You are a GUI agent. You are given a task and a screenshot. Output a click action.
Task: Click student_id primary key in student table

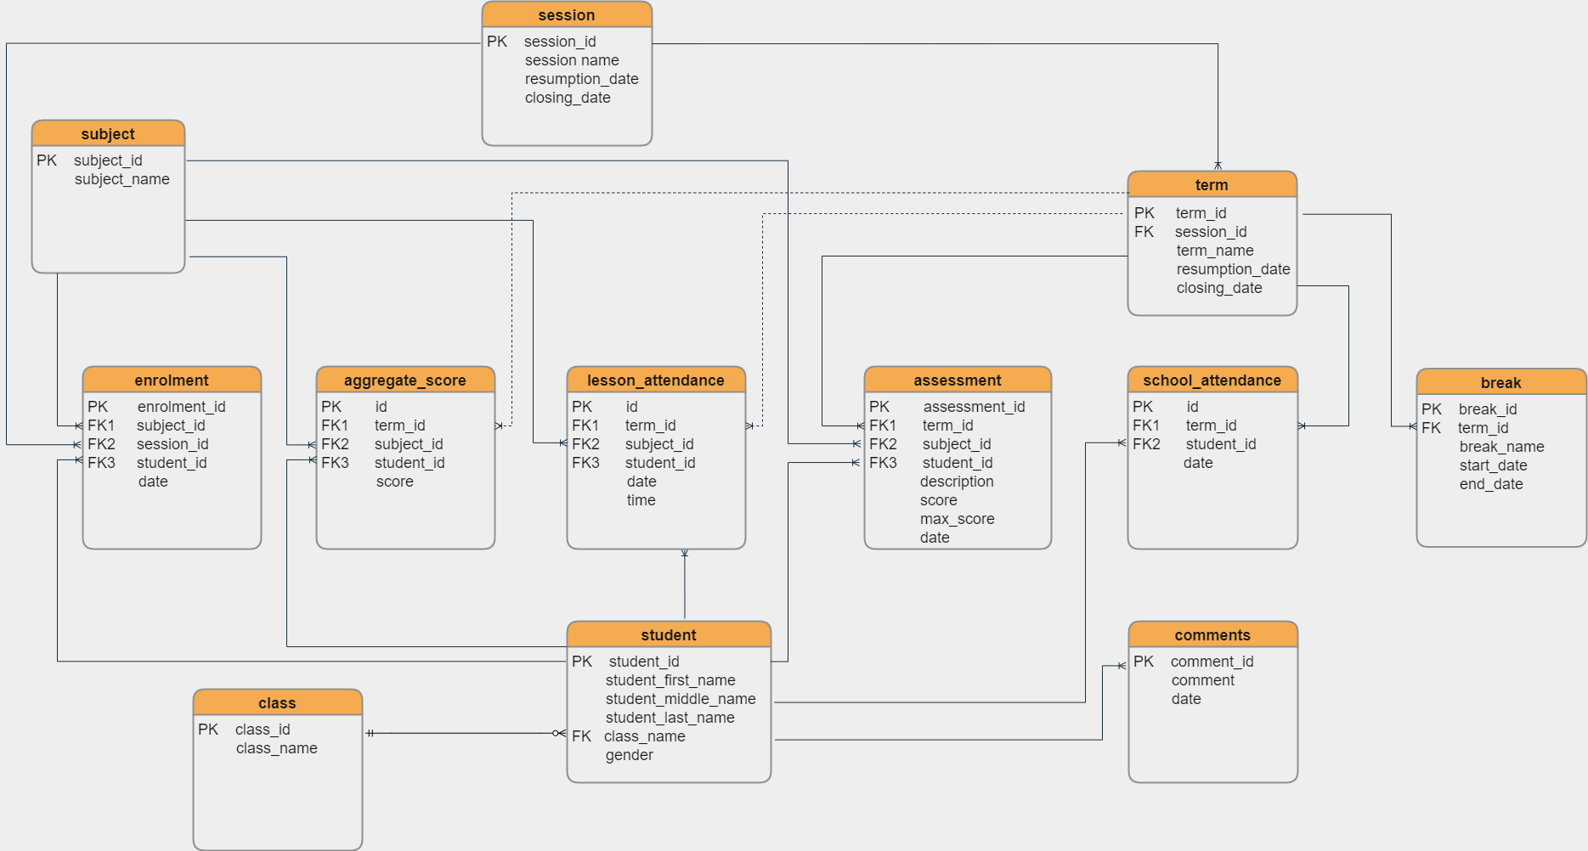coord(644,662)
